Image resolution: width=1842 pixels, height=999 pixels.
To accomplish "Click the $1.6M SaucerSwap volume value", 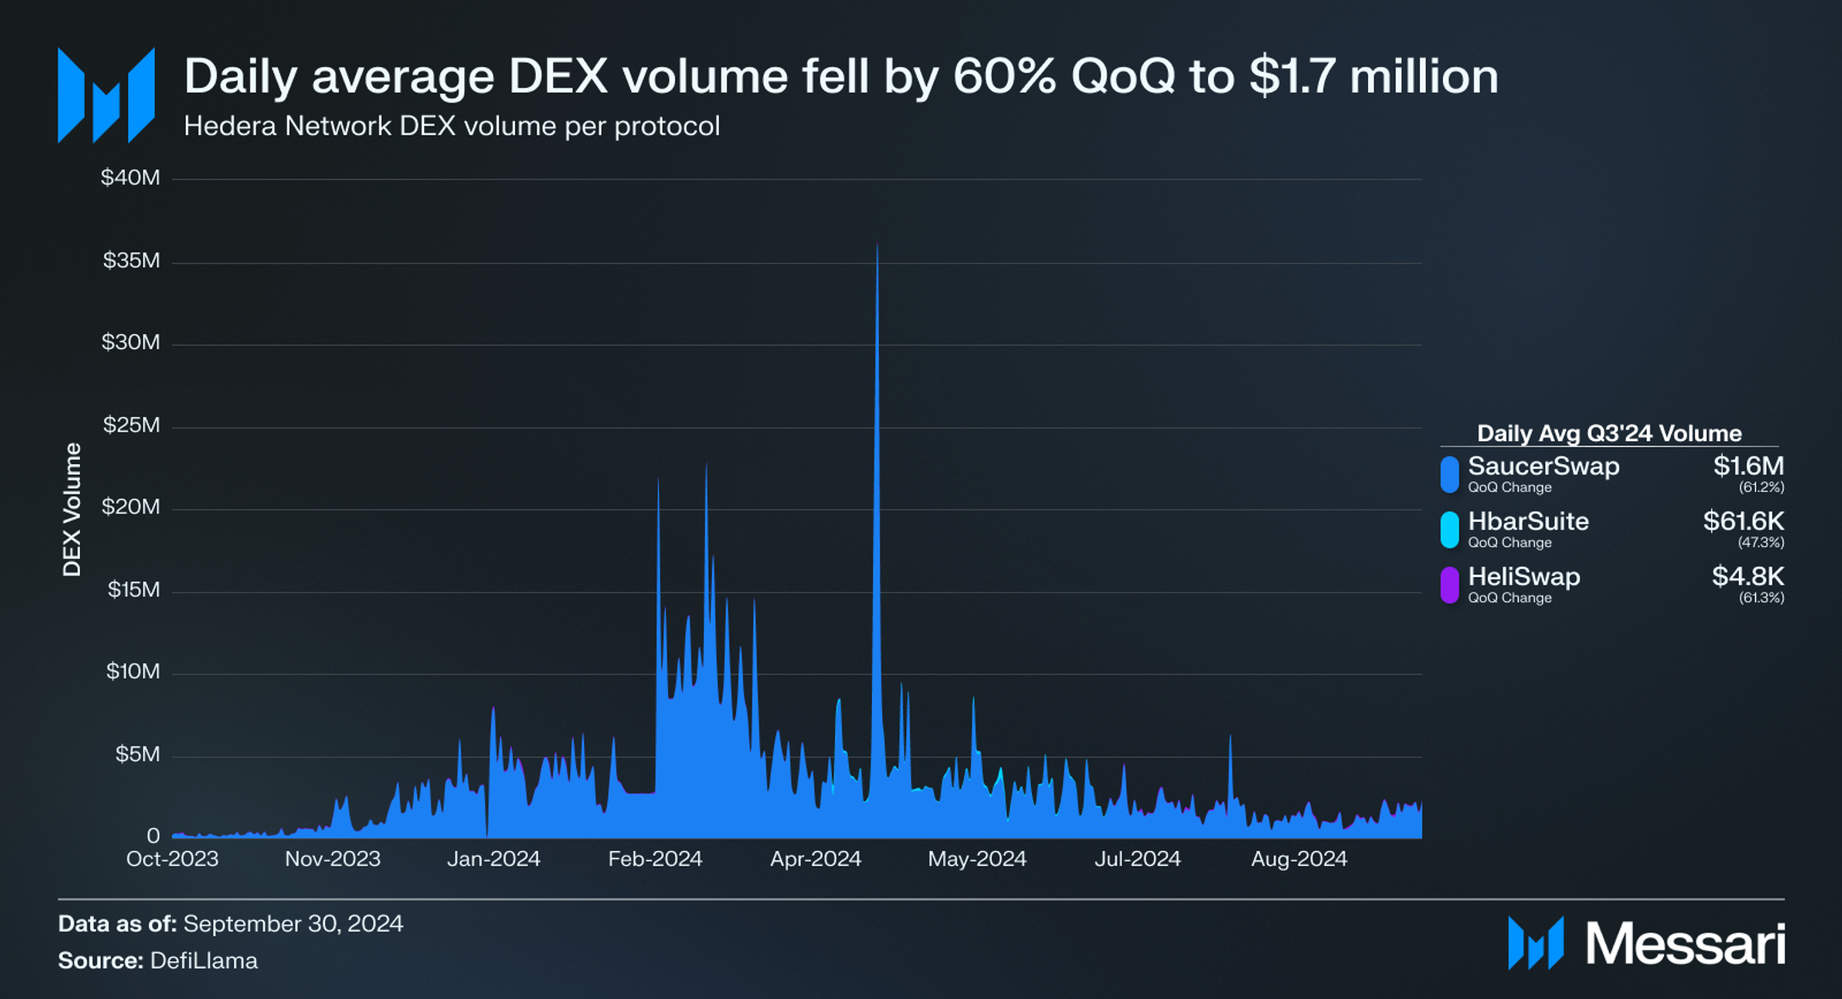I will coord(1747,467).
